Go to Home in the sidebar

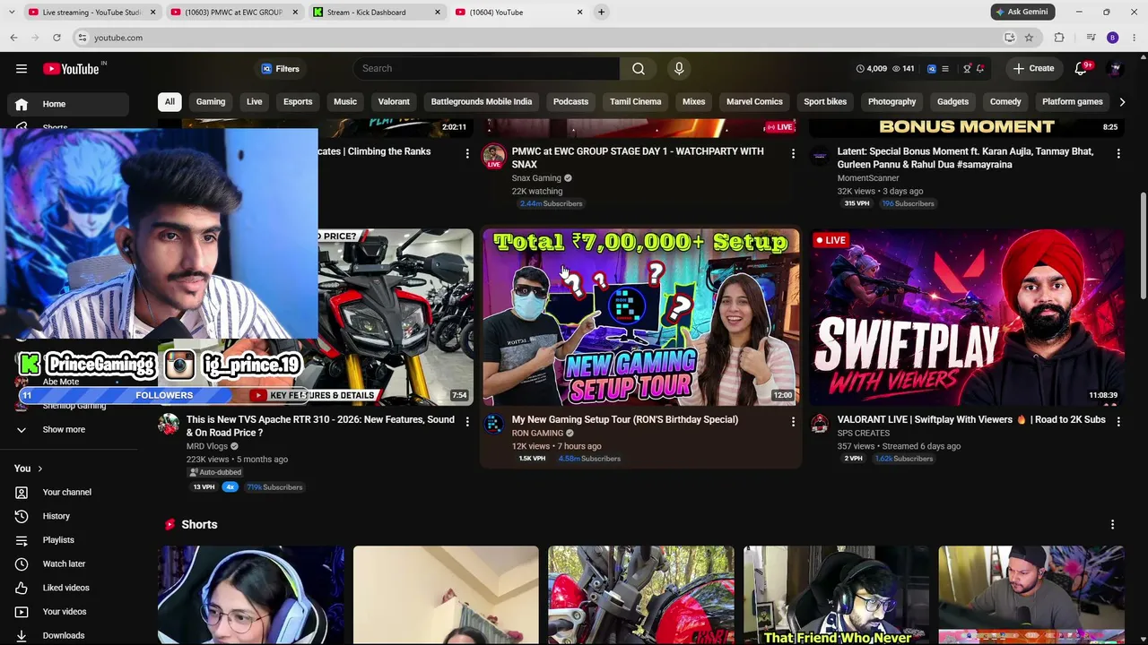tap(69, 104)
